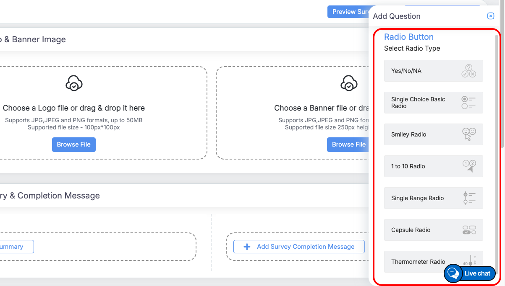Choose the 1 to 10 Radio icon

click(469, 166)
